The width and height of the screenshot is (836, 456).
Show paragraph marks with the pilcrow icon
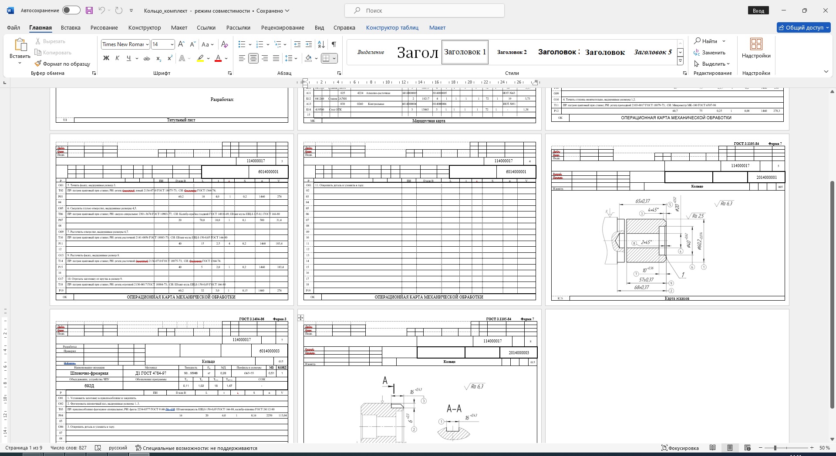click(334, 44)
